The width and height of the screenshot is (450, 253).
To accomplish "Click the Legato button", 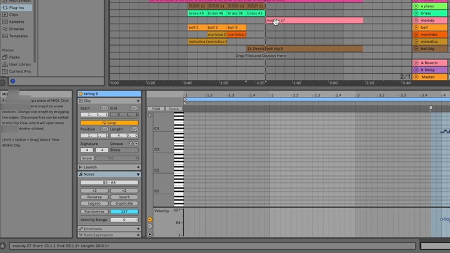I will coord(94,204).
